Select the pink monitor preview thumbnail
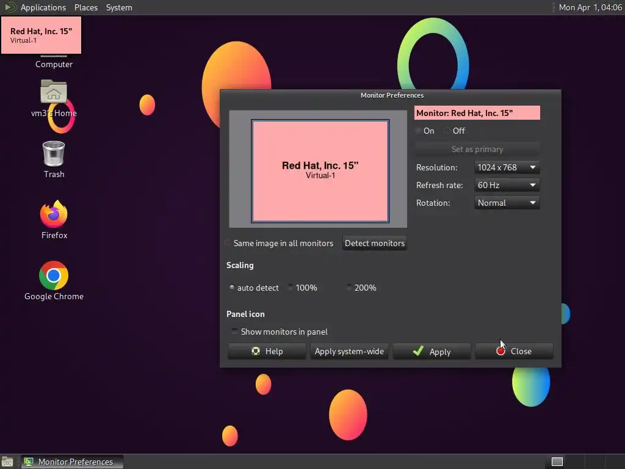Image resolution: width=625 pixels, height=469 pixels. click(x=320, y=171)
